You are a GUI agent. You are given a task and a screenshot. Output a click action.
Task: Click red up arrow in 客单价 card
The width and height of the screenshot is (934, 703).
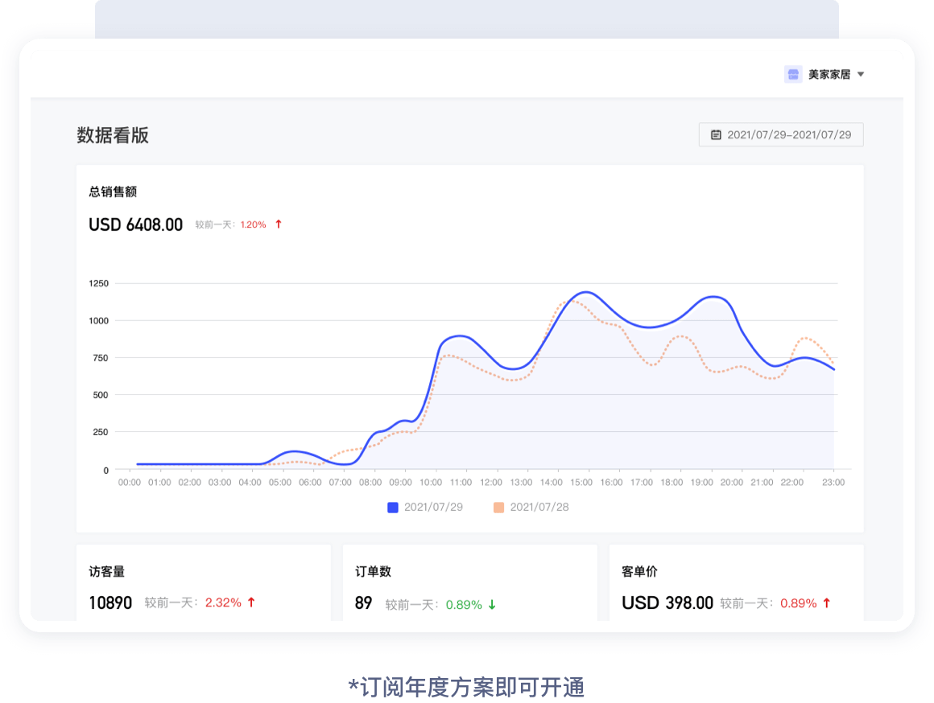click(x=827, y=603)
